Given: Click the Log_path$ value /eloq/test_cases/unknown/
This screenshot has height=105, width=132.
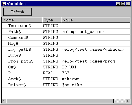Looking at the screenshot, I should point(94,50).
